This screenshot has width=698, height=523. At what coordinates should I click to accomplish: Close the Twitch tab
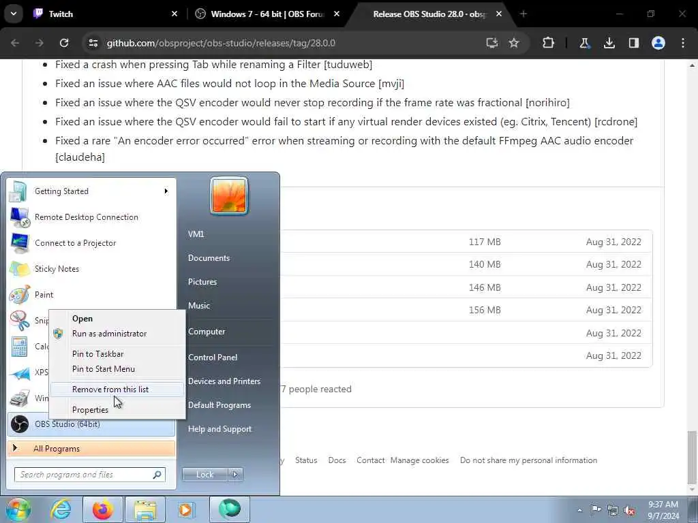pos(174,14)
